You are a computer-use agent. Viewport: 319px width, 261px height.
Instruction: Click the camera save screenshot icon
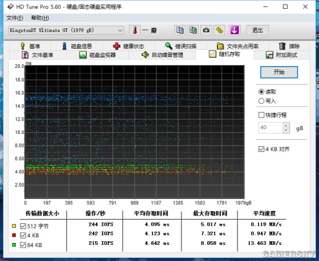[x=206, y=30]
